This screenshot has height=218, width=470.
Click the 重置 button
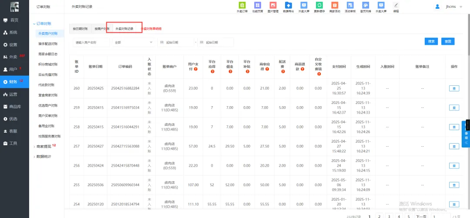point(447,41)
